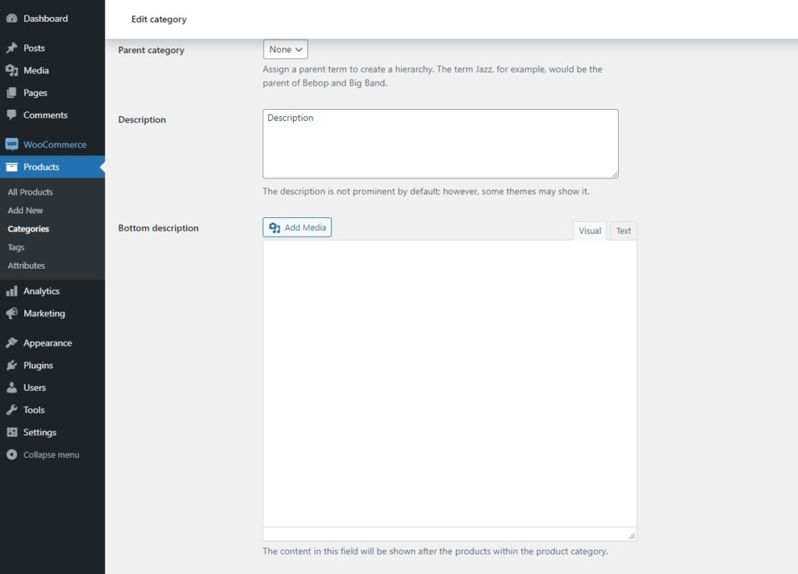
Task: Open Tags submenu link
Action: (16, 247)
